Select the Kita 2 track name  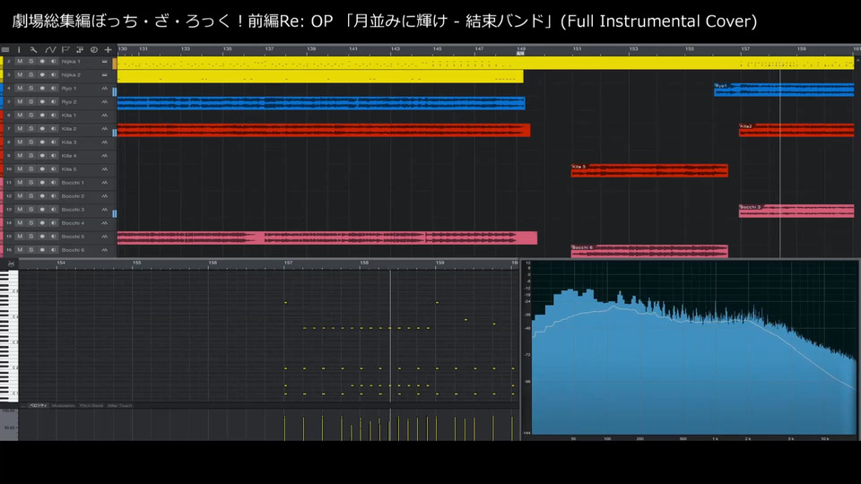69,129
